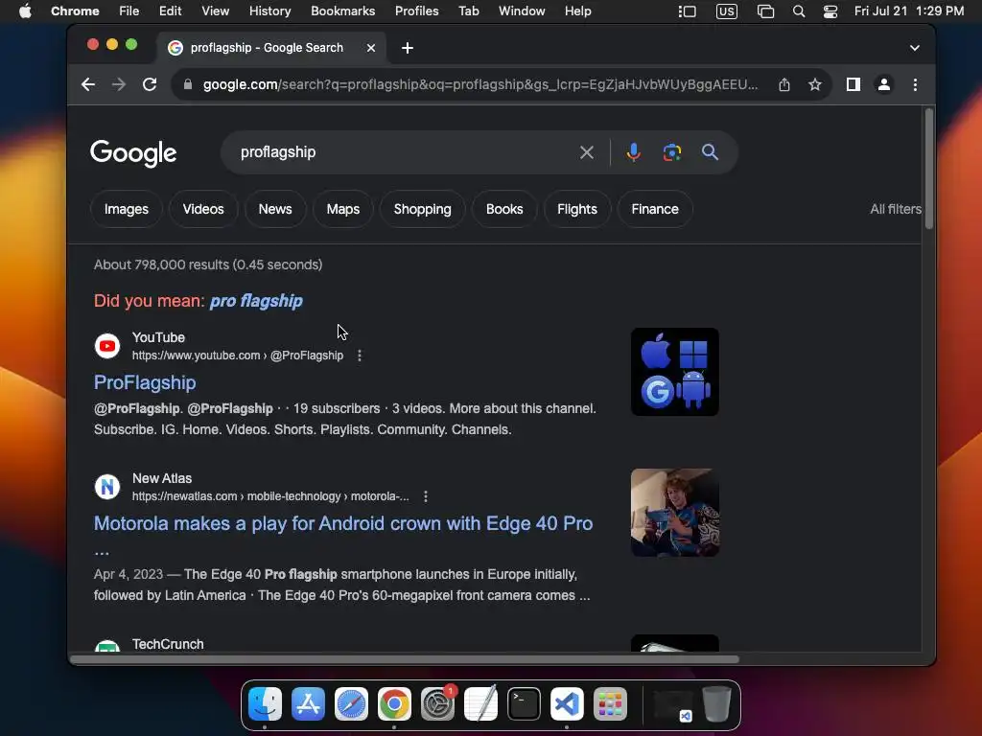Click the page's vertical scrollbar
The image size is (982, 736).
(x=928, y=169)
